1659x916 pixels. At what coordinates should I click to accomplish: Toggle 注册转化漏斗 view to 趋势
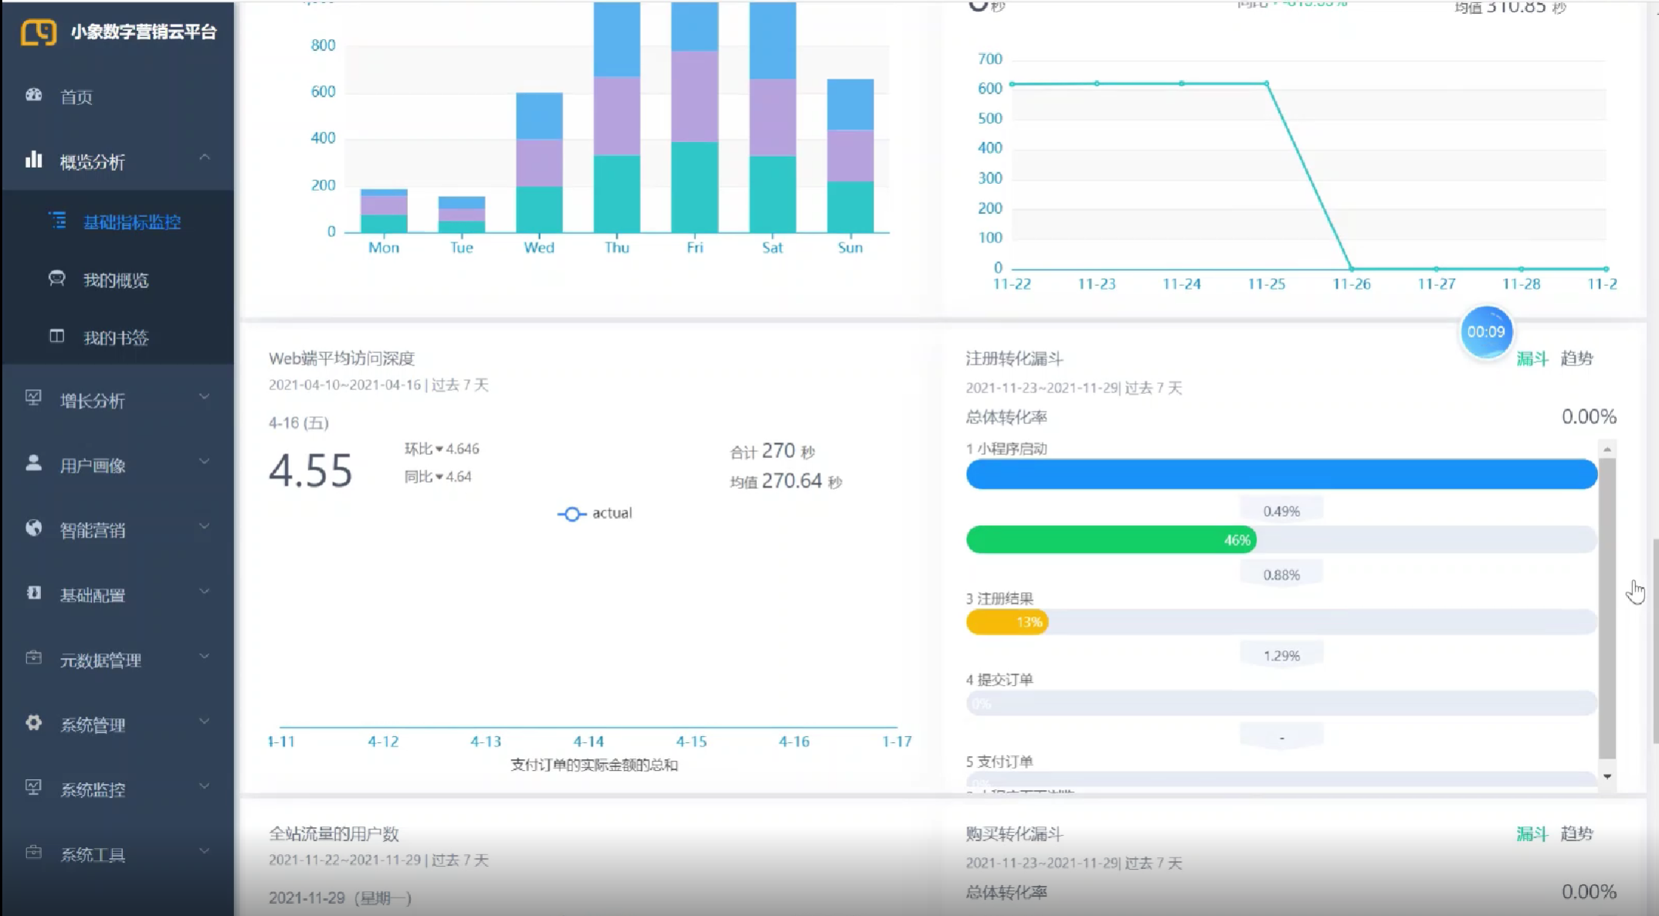tap(1576, 358)
